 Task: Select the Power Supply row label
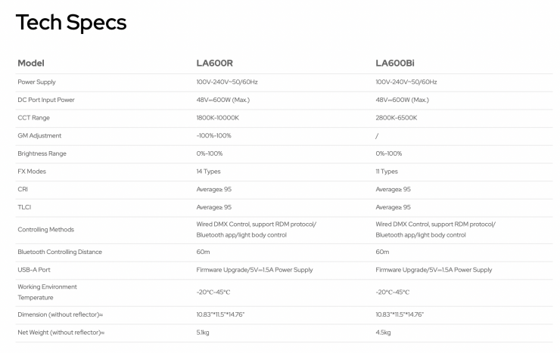coord(36,82)
